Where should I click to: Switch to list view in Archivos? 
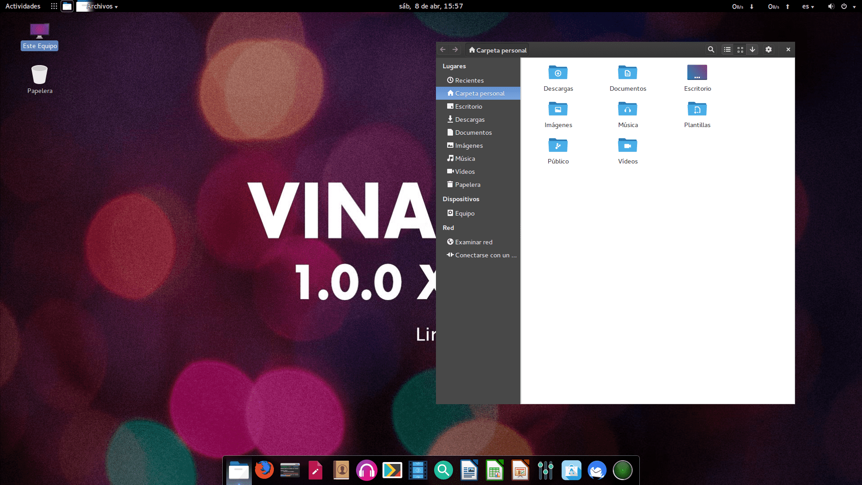click(x=727, y=50)
